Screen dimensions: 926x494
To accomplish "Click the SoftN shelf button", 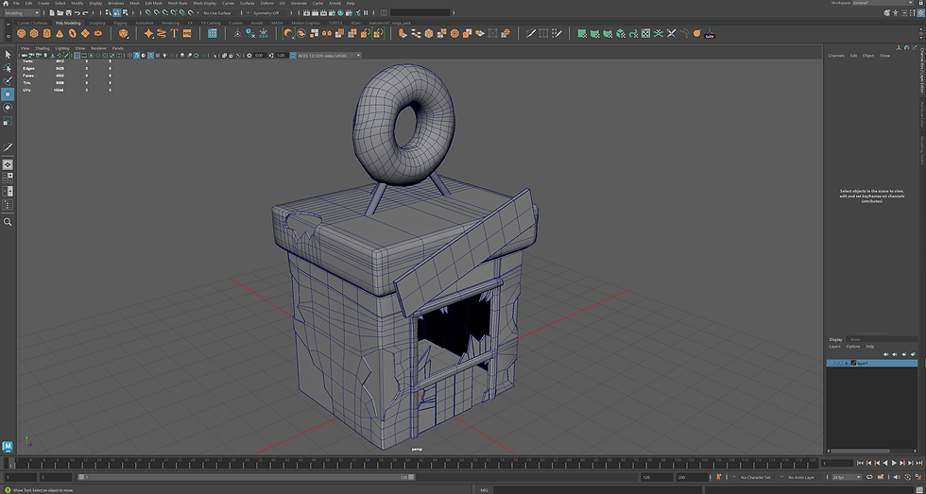I will (x=710, y=34).
